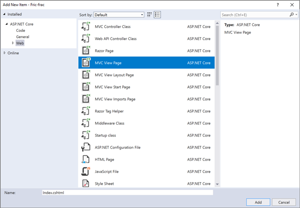This screenshot has height=208, width=300.
Task: Click the template list scroll down arrow
Action: (217, 184)
